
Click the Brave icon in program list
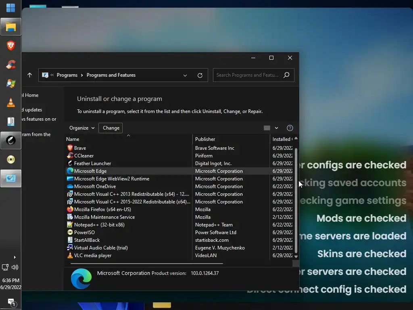[x=70, y=148]
